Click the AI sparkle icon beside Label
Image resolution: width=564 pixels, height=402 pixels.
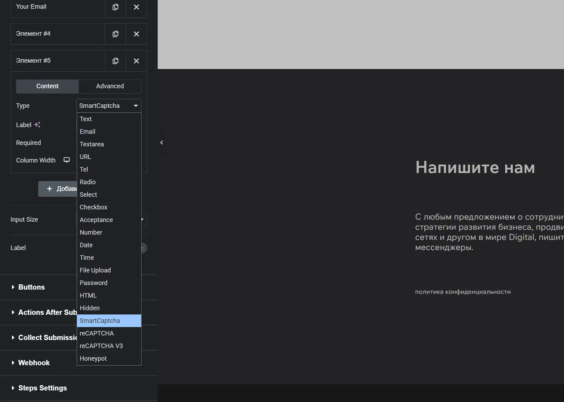[37, 125]
